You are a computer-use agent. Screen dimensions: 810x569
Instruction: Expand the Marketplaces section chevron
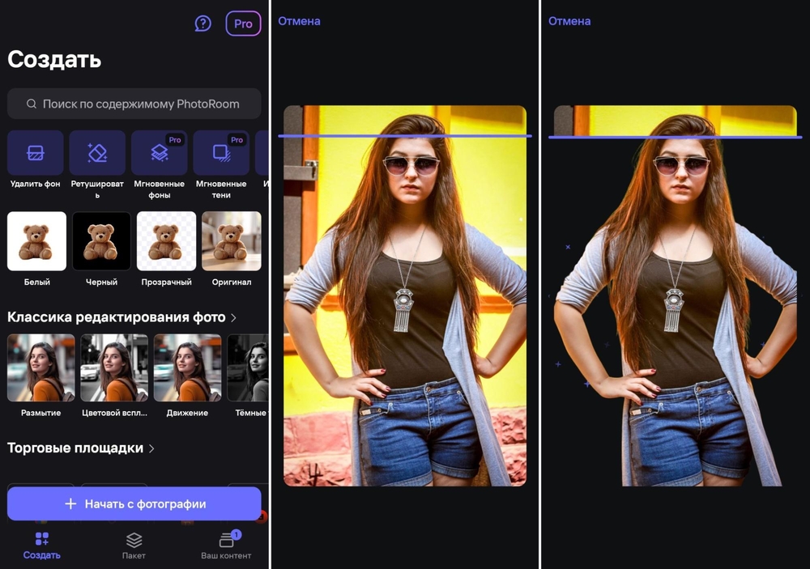151,448
